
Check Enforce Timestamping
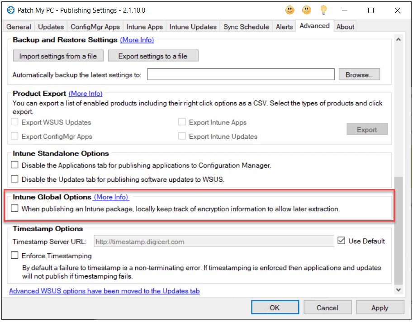tap(14, 256)
